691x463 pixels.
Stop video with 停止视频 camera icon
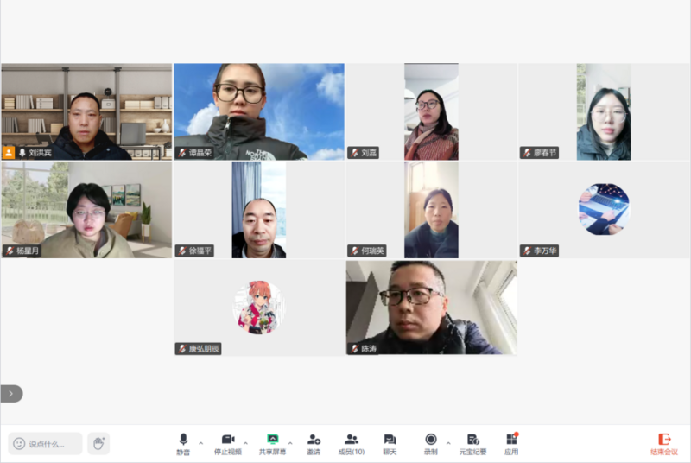point(228,444)
